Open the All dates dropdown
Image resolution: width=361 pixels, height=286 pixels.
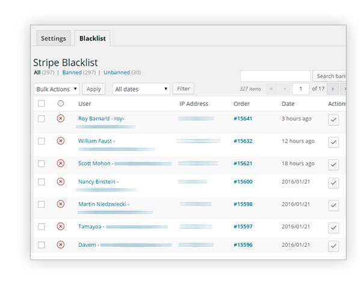[141, 89]
